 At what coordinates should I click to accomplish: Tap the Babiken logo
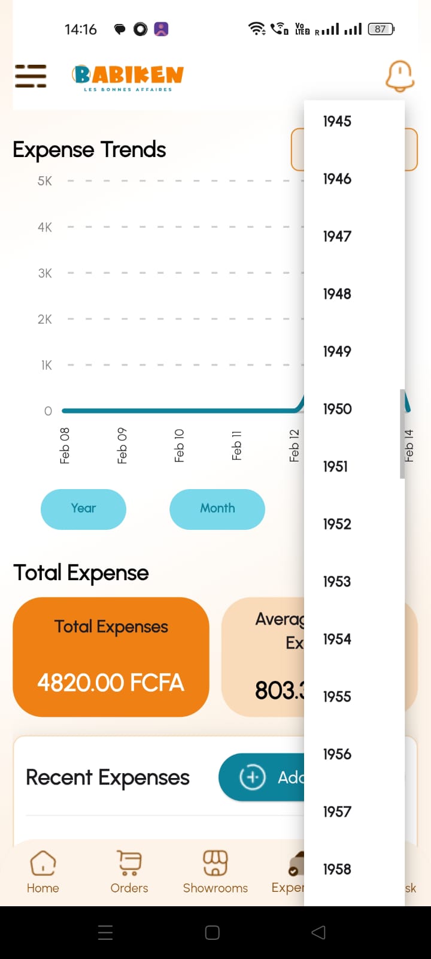point(128,77)
